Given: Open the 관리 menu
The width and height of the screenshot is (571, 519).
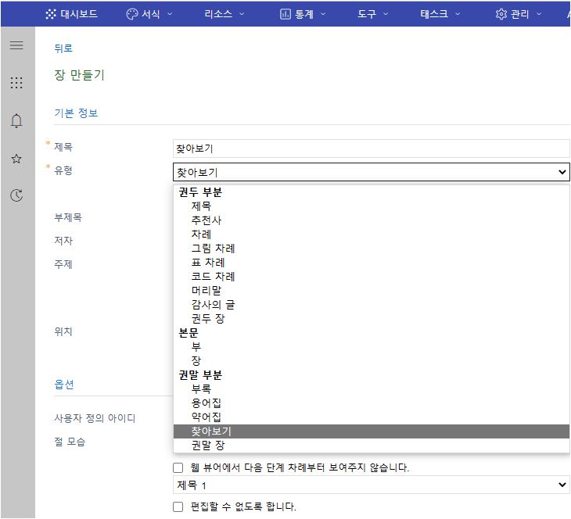Looking at the screenshot, I should click(519, 14).
